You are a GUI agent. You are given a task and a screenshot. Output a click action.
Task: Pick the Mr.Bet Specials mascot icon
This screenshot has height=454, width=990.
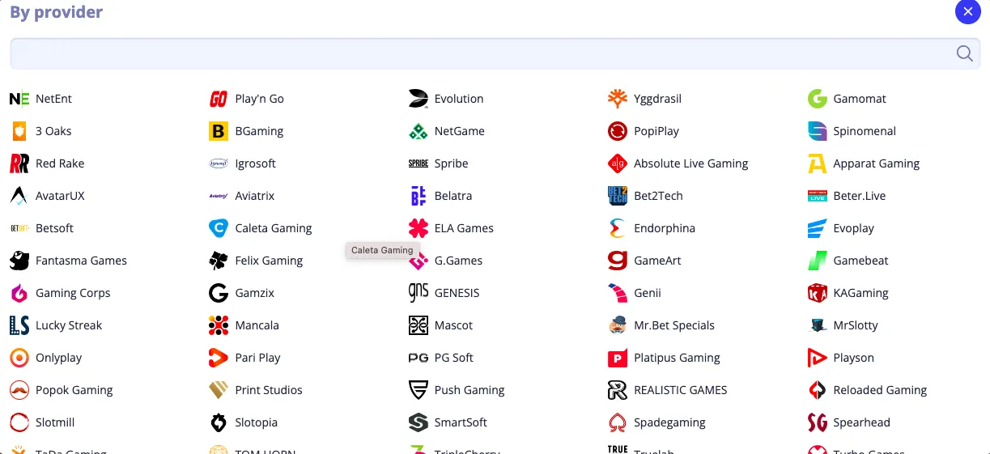click(618, 325)
